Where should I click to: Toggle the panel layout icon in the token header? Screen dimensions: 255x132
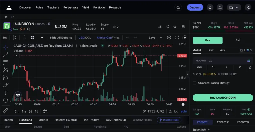[183, 27]
